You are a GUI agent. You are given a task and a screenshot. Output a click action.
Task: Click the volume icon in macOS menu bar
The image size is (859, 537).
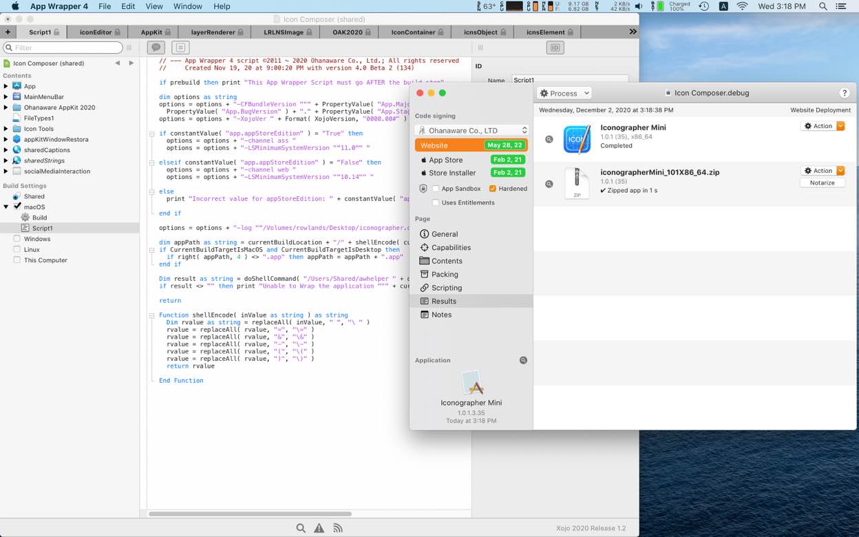(x=639, y=6)
